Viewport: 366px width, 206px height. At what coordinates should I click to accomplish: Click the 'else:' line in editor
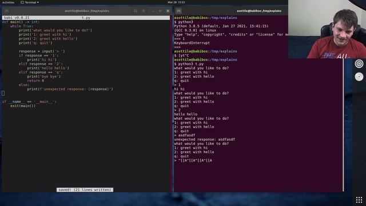click(x=24, y=85)
